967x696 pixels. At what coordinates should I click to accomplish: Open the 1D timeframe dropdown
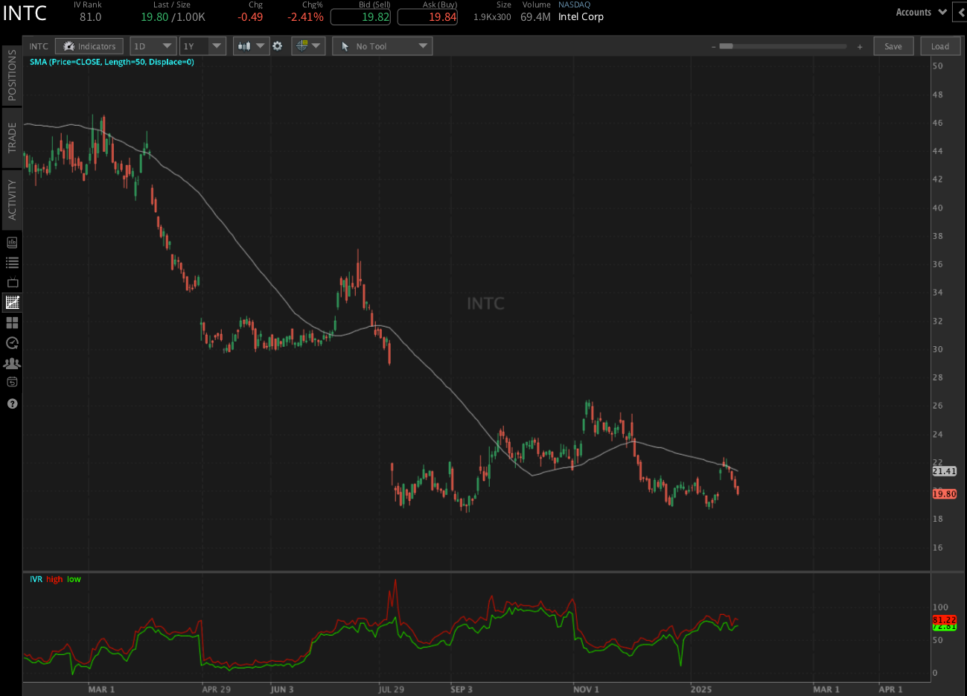153,45
